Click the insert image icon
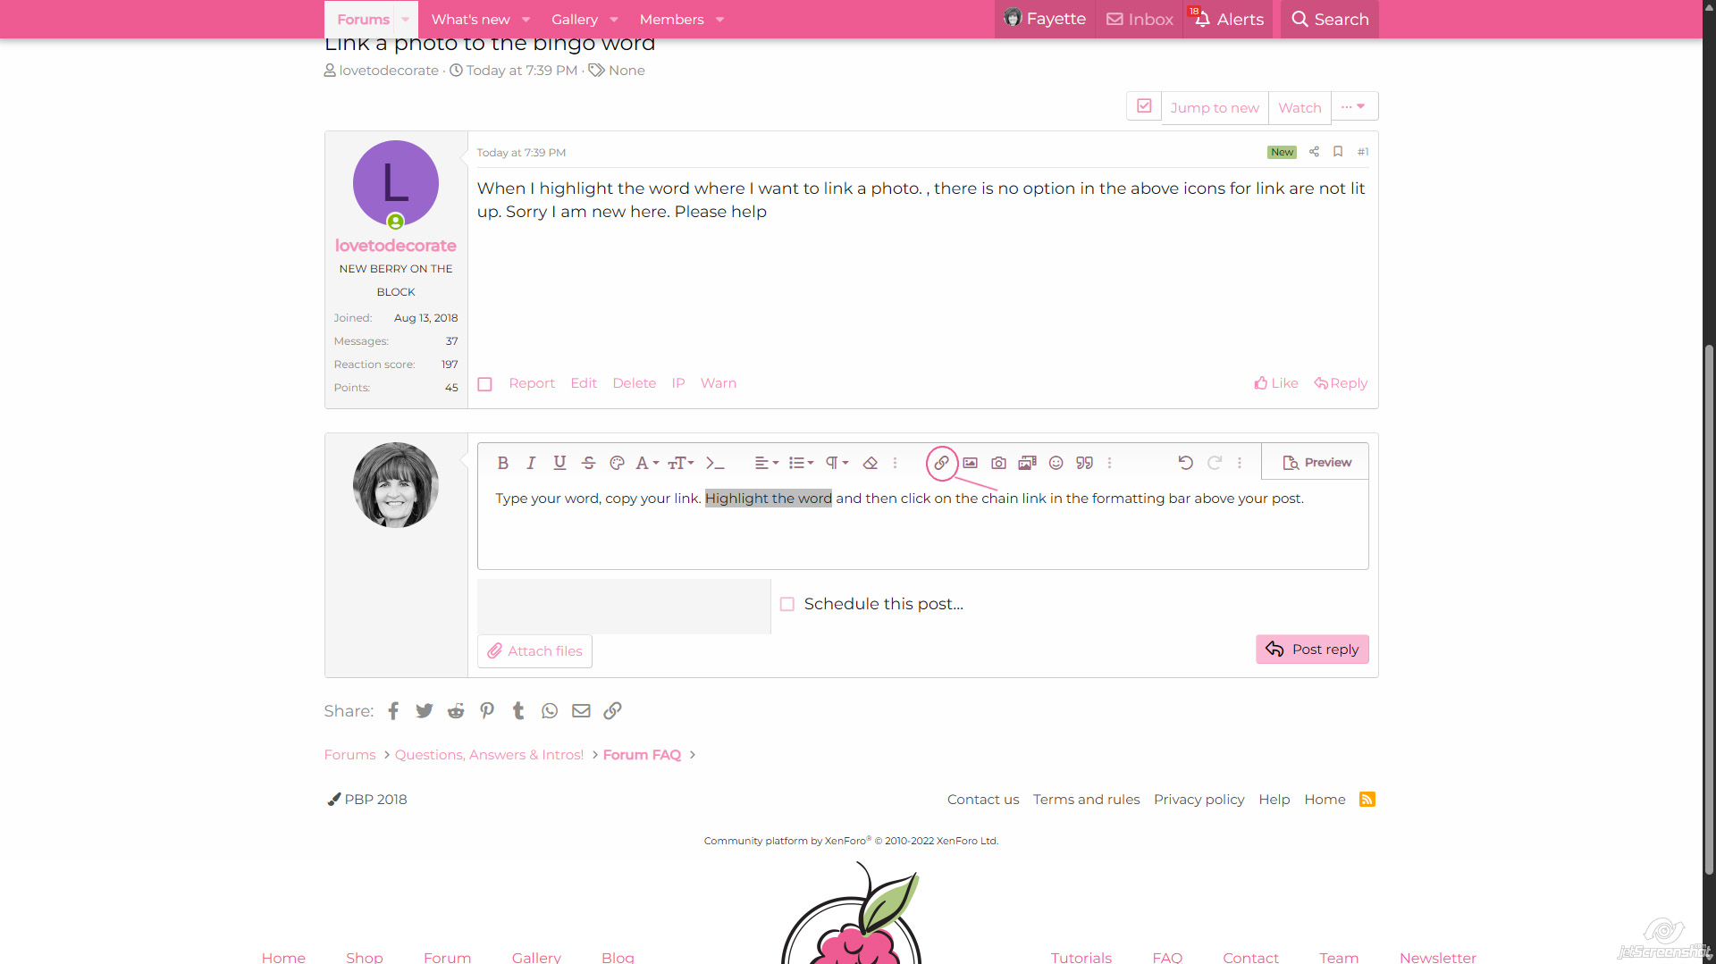The width and height of the screenshot is (1716, 964). click(x=971, y=463)
